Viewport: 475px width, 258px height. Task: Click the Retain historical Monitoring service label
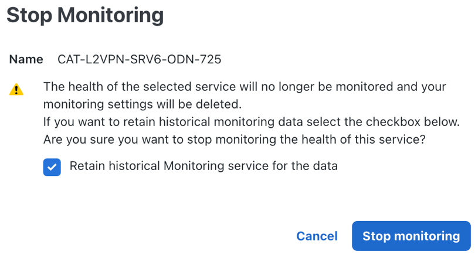click(x=203, y=166)
